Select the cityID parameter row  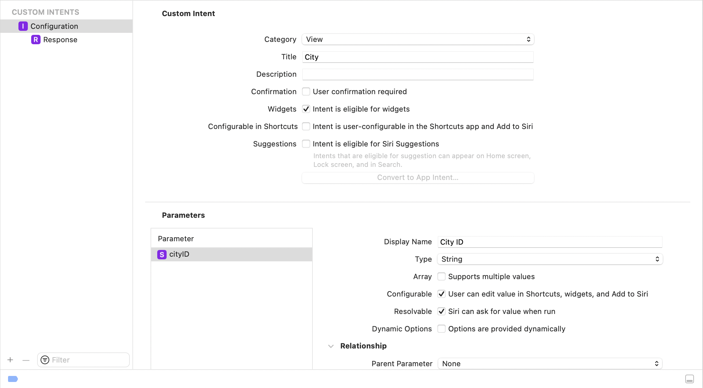click(231, 254)
